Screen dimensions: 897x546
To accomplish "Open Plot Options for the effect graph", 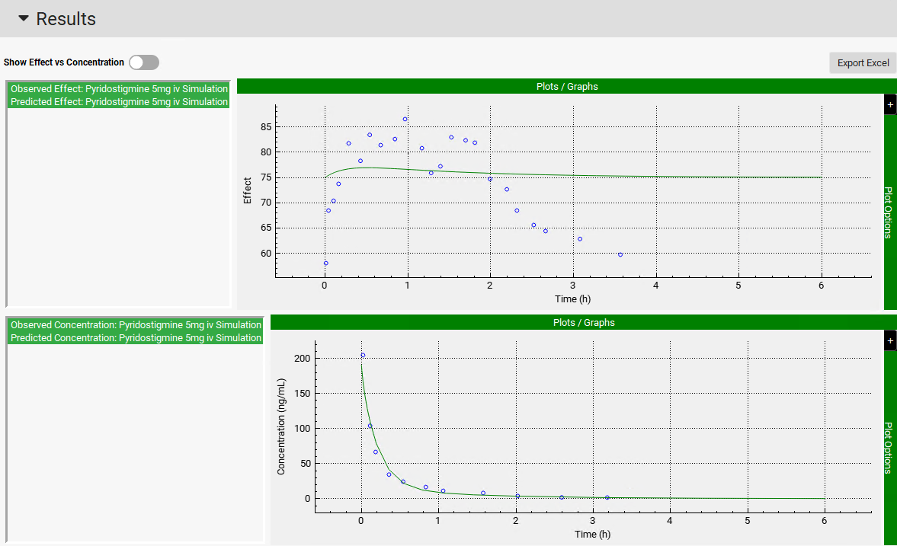I will pos(889,212).
